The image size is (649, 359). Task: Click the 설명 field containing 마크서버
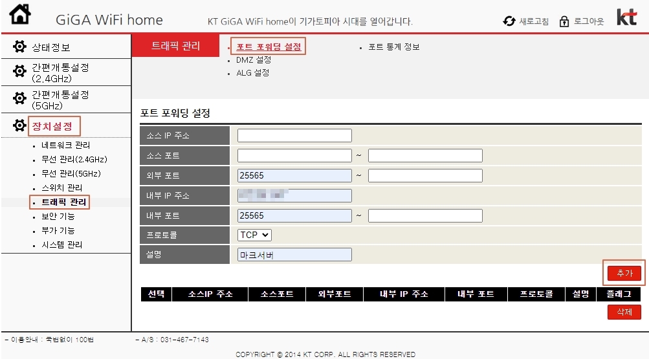(294, 255)
